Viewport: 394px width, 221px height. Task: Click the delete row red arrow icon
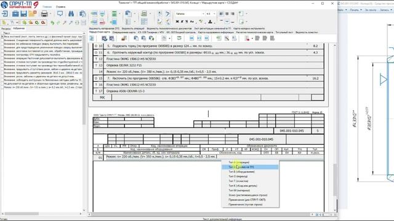click(x=102, y=22)
